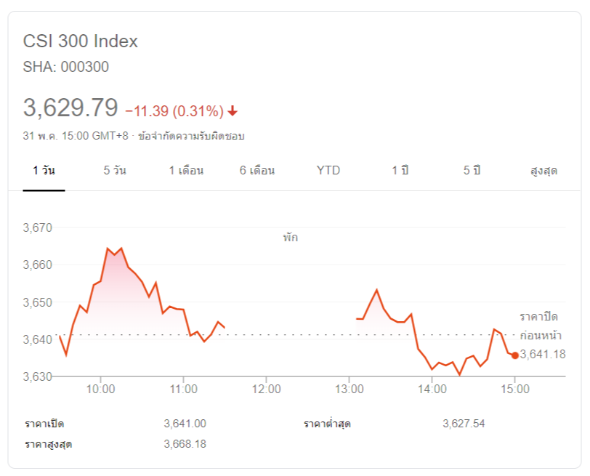Switch to the 1 ปี tab
Screen dimensions: 590x476
click(400, 171)
